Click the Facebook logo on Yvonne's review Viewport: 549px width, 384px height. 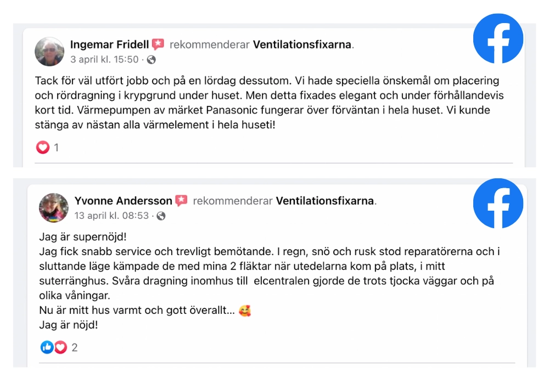[498, 203]
